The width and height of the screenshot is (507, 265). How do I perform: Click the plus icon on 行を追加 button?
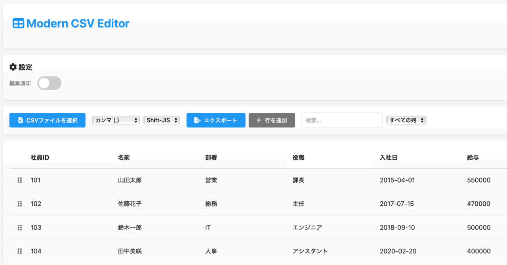pyautogui.click(x=259, y=120)
